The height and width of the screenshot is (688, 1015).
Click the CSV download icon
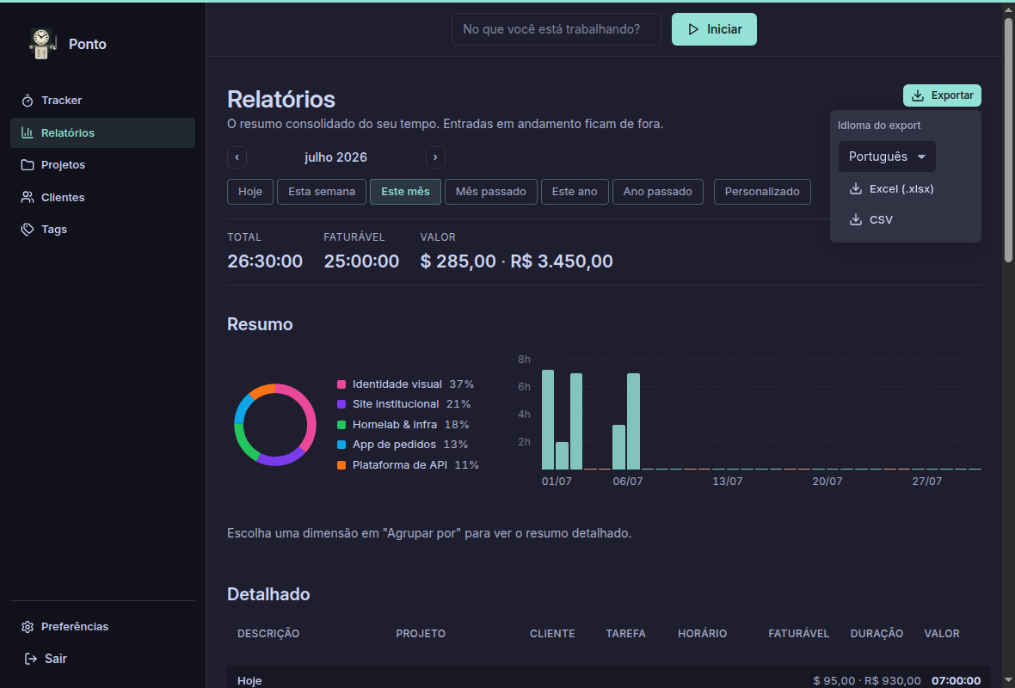click(x=856, y=219)
